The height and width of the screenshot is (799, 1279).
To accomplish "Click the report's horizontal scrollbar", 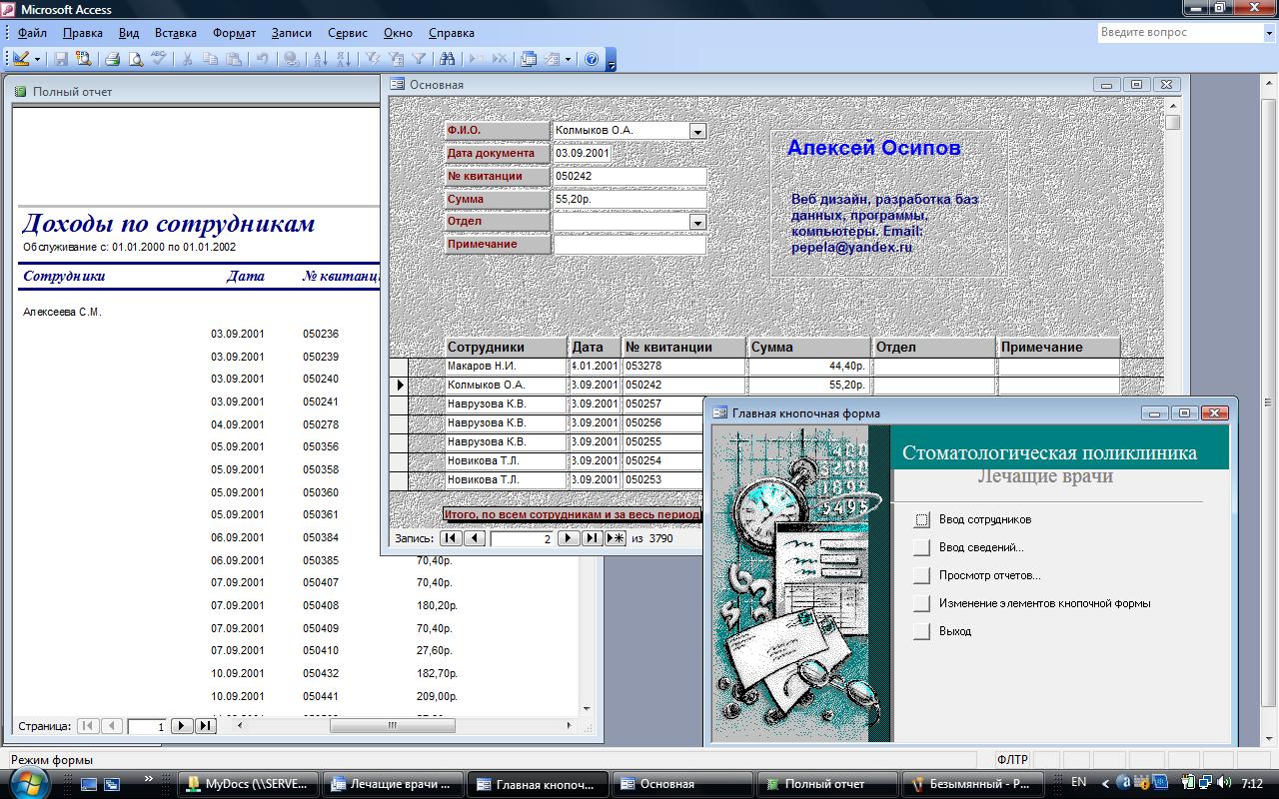I will coord(392,726).
